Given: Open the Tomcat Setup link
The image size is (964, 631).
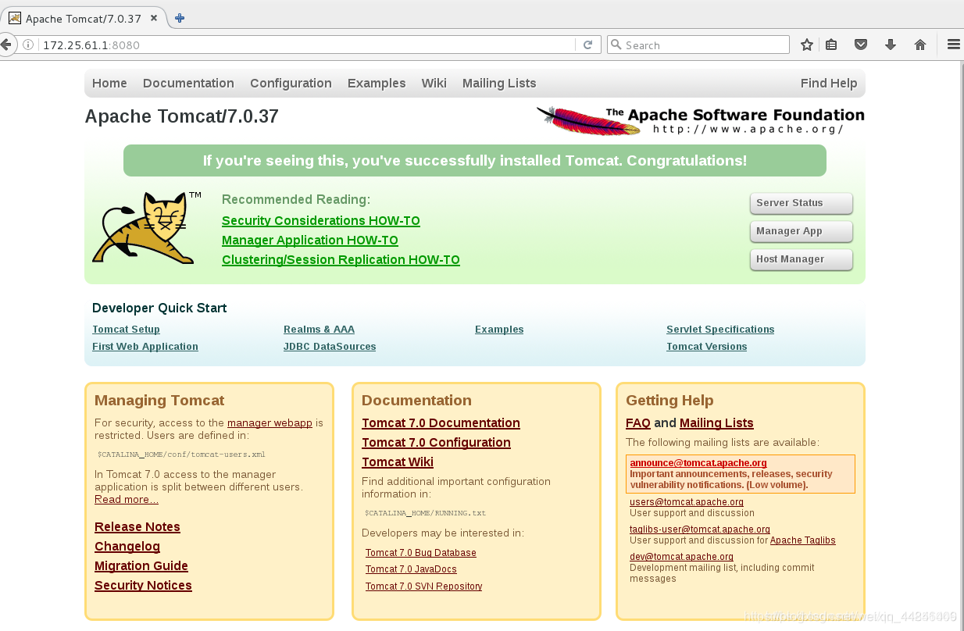Looking at the screenshot, I should point(126,330).
